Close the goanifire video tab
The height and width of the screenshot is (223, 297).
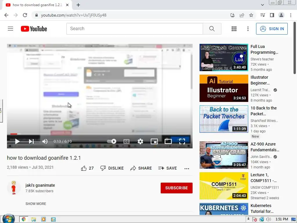point(67,5)
